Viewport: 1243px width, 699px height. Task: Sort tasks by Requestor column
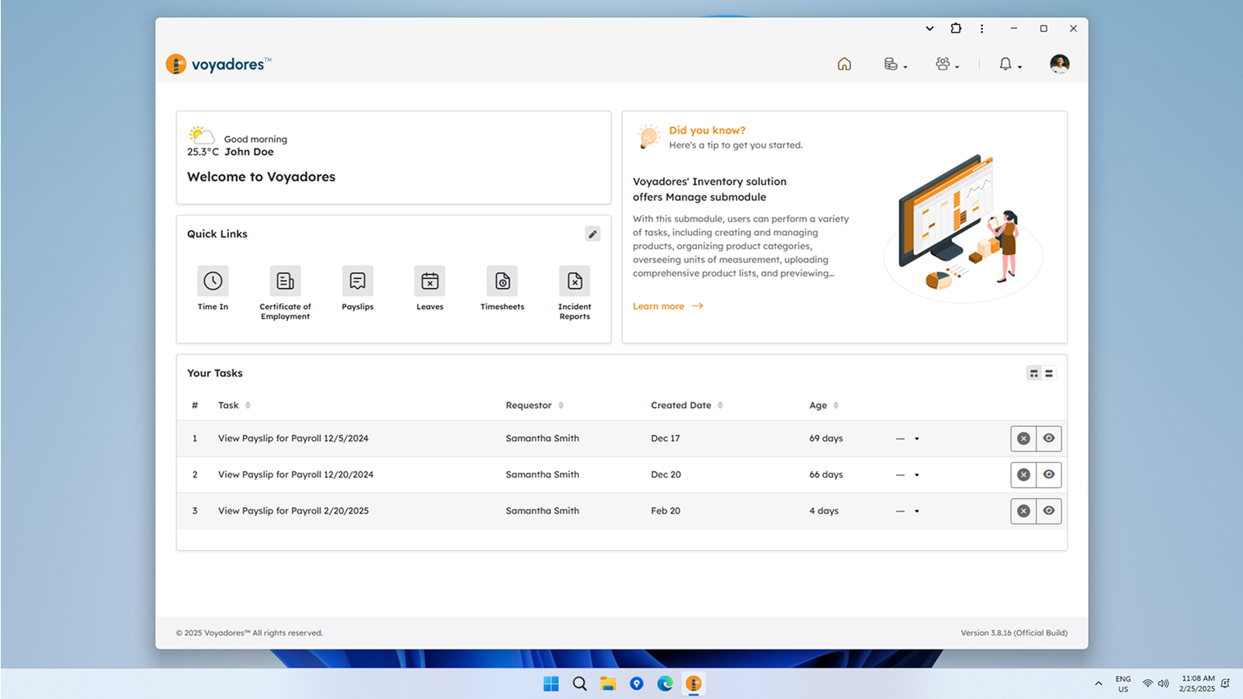tap(534, 405)
